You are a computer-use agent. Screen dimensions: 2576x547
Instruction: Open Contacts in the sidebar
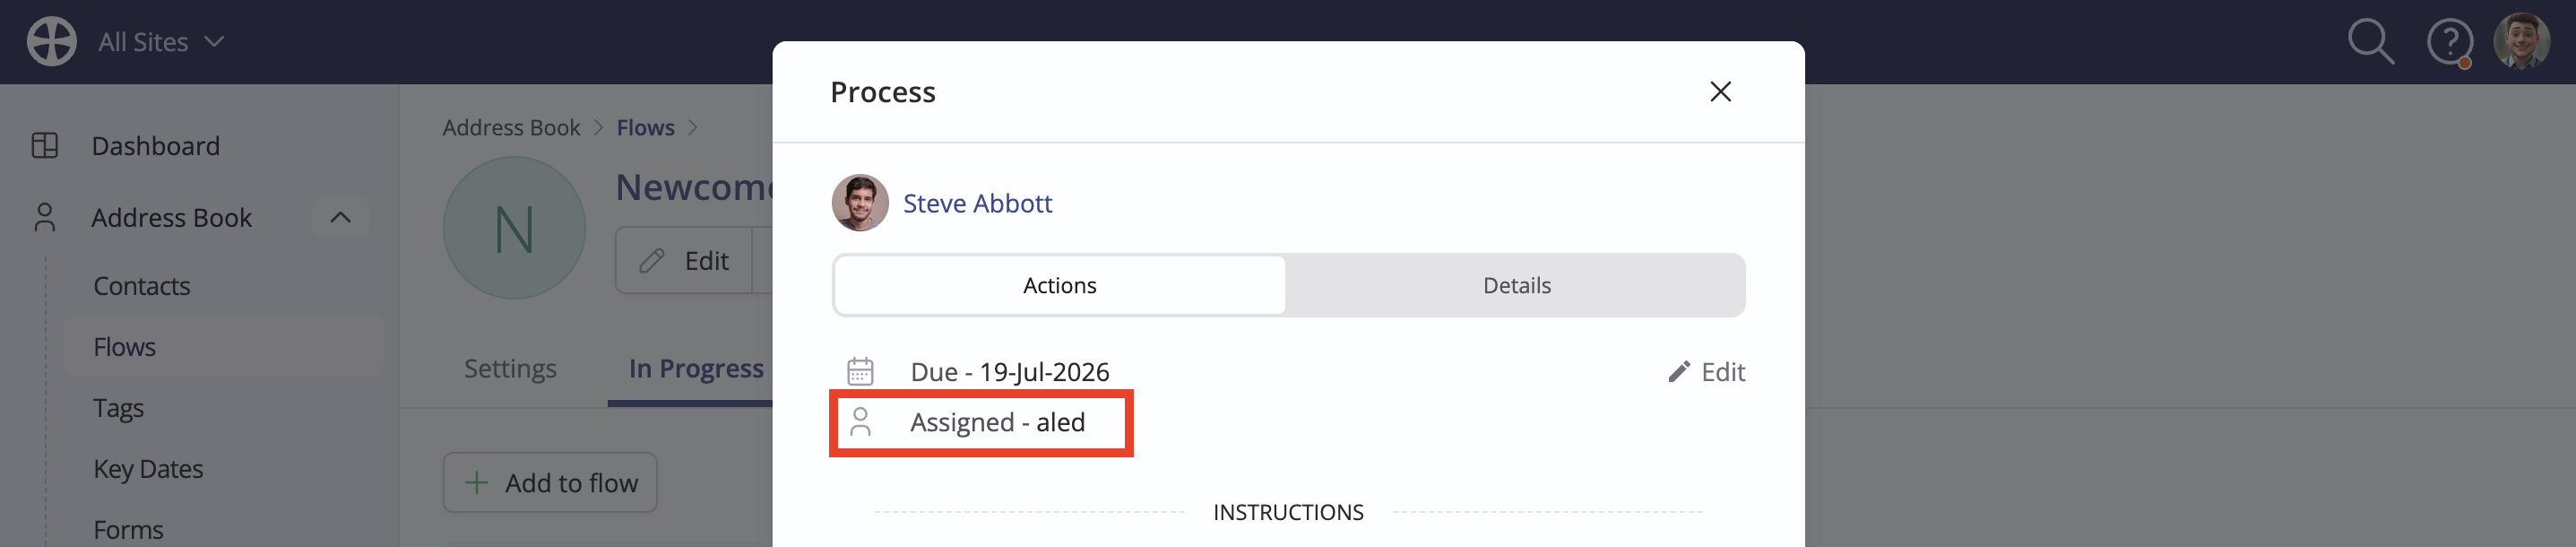pyautogui.click(x=141, y=286)
